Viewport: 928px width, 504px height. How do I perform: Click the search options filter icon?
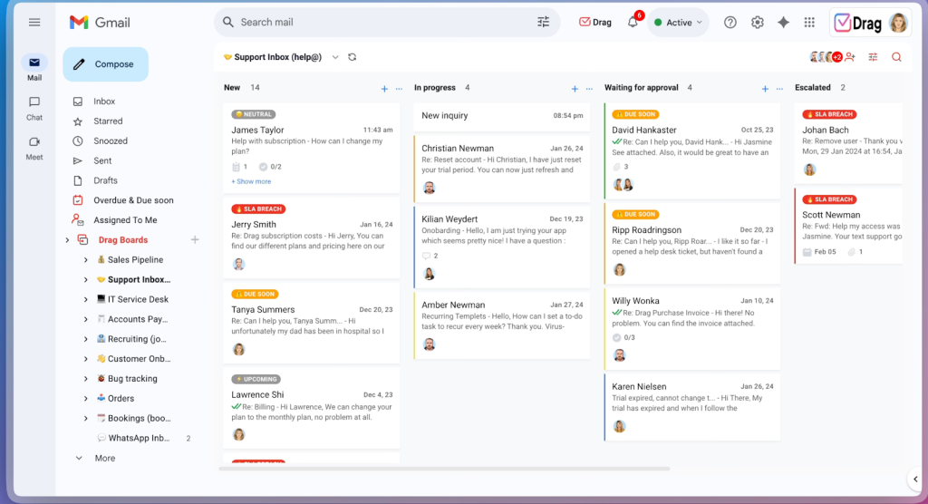point(543,22)
